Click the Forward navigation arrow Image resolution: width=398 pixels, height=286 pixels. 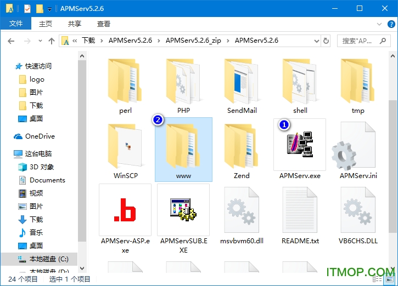coord(27,41)
